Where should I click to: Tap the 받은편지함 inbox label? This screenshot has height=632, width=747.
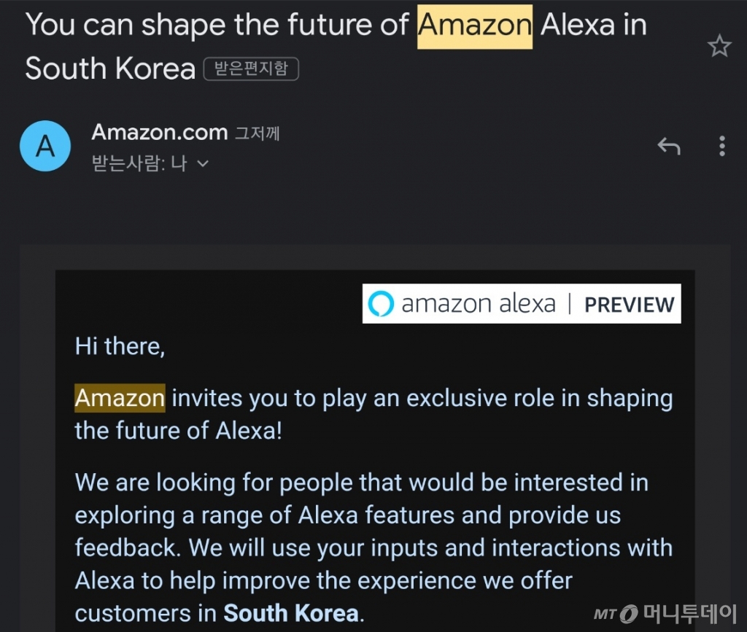pyautogui.click(x=252, y=69)
